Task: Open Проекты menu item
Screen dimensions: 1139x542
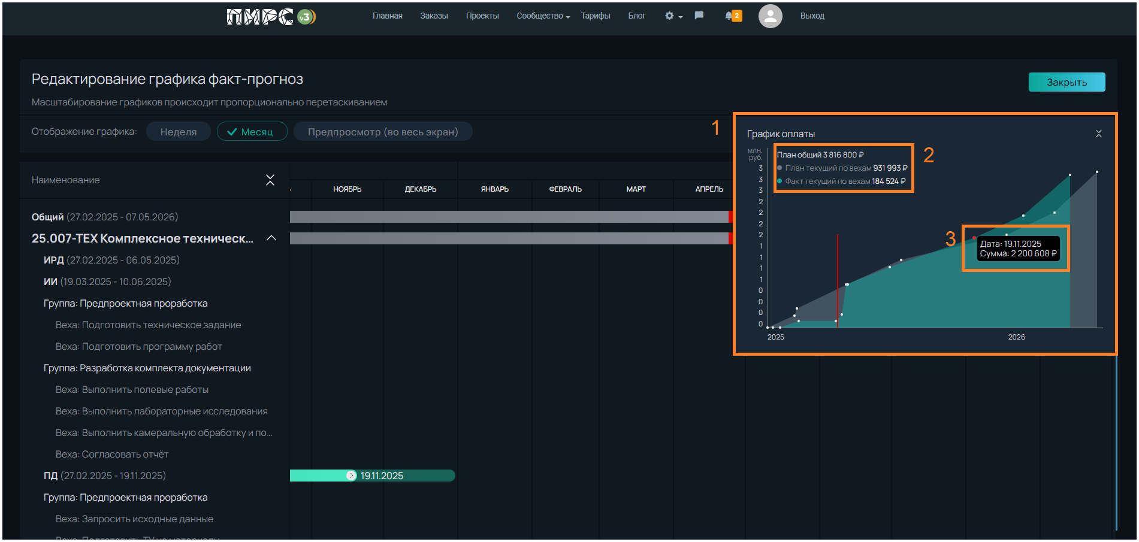Action: click(482, 16)
